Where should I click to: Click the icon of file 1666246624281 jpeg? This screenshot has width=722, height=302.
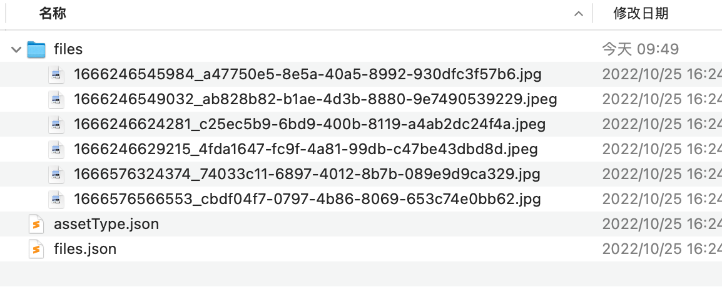[56, 124]
